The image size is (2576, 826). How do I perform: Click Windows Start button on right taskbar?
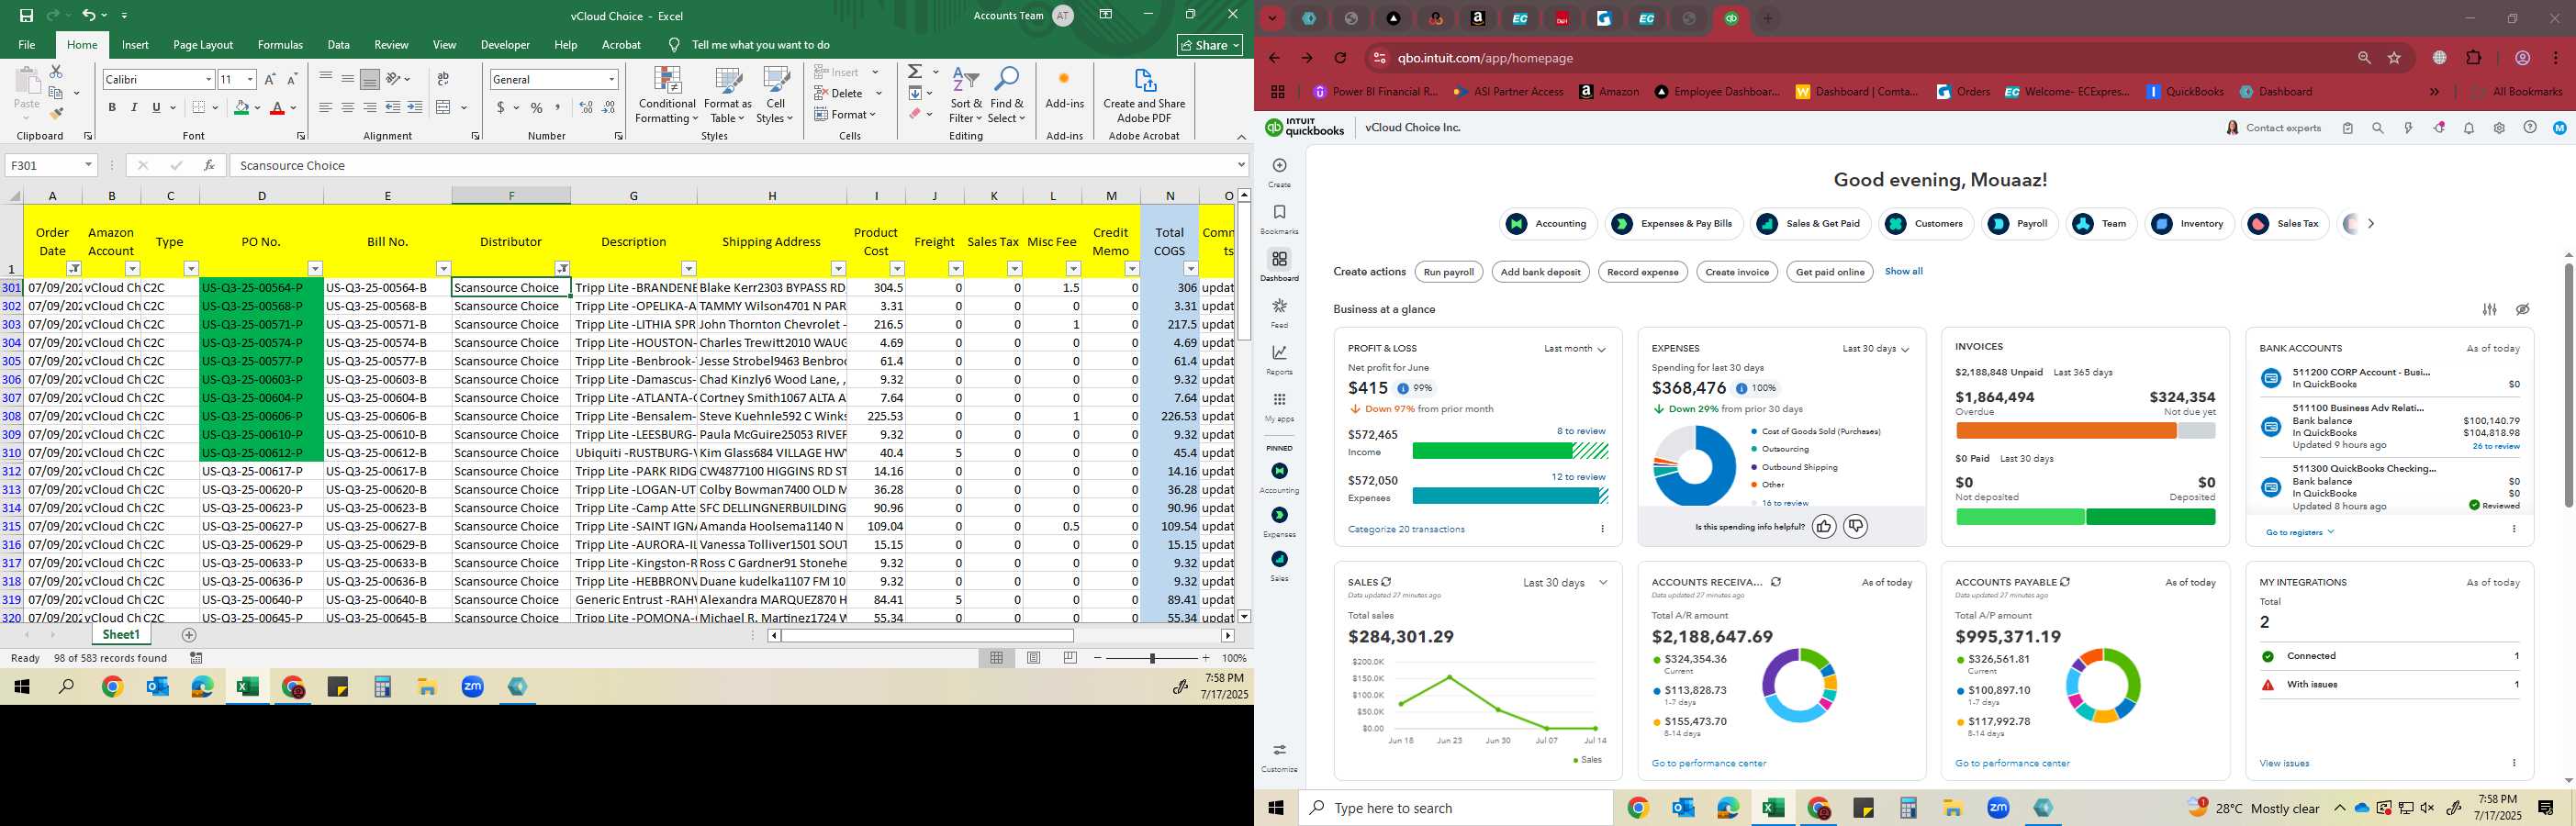coord(1276,808)
